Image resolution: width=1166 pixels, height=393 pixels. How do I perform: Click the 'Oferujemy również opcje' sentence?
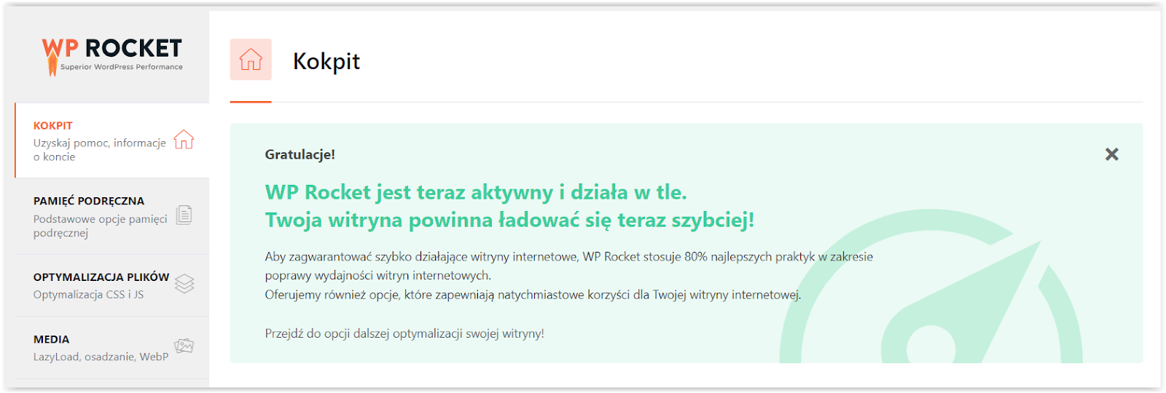(x=533, y=295)
